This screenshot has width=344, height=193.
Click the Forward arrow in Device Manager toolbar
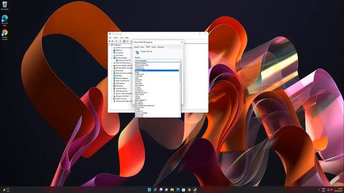[112, 41]
